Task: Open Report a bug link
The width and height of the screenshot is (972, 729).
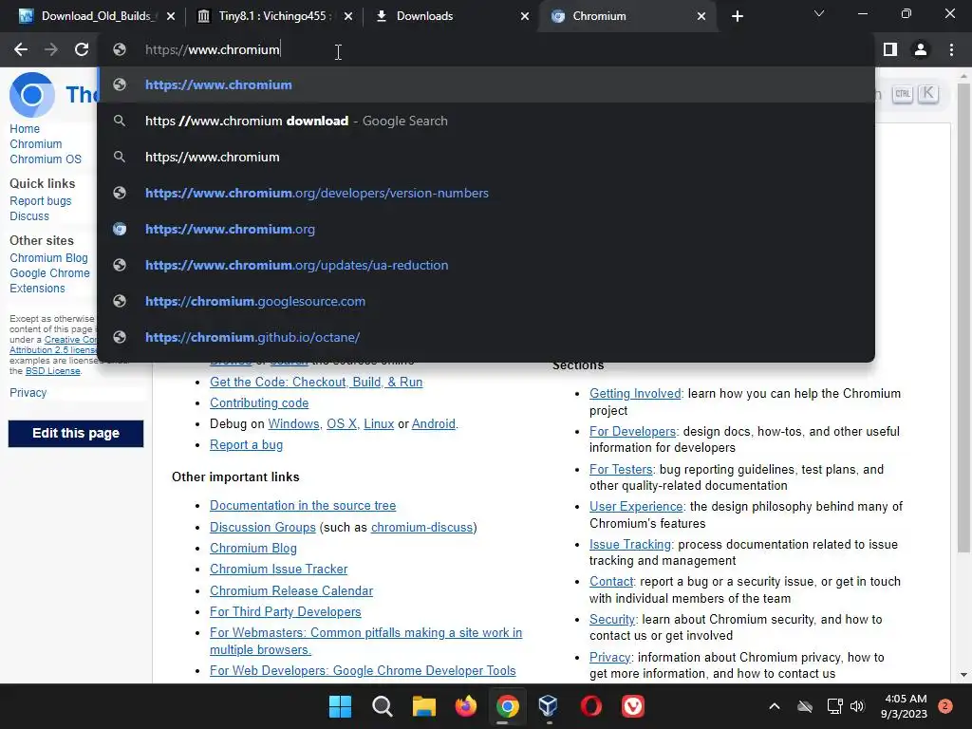Action: pos(246,445)
